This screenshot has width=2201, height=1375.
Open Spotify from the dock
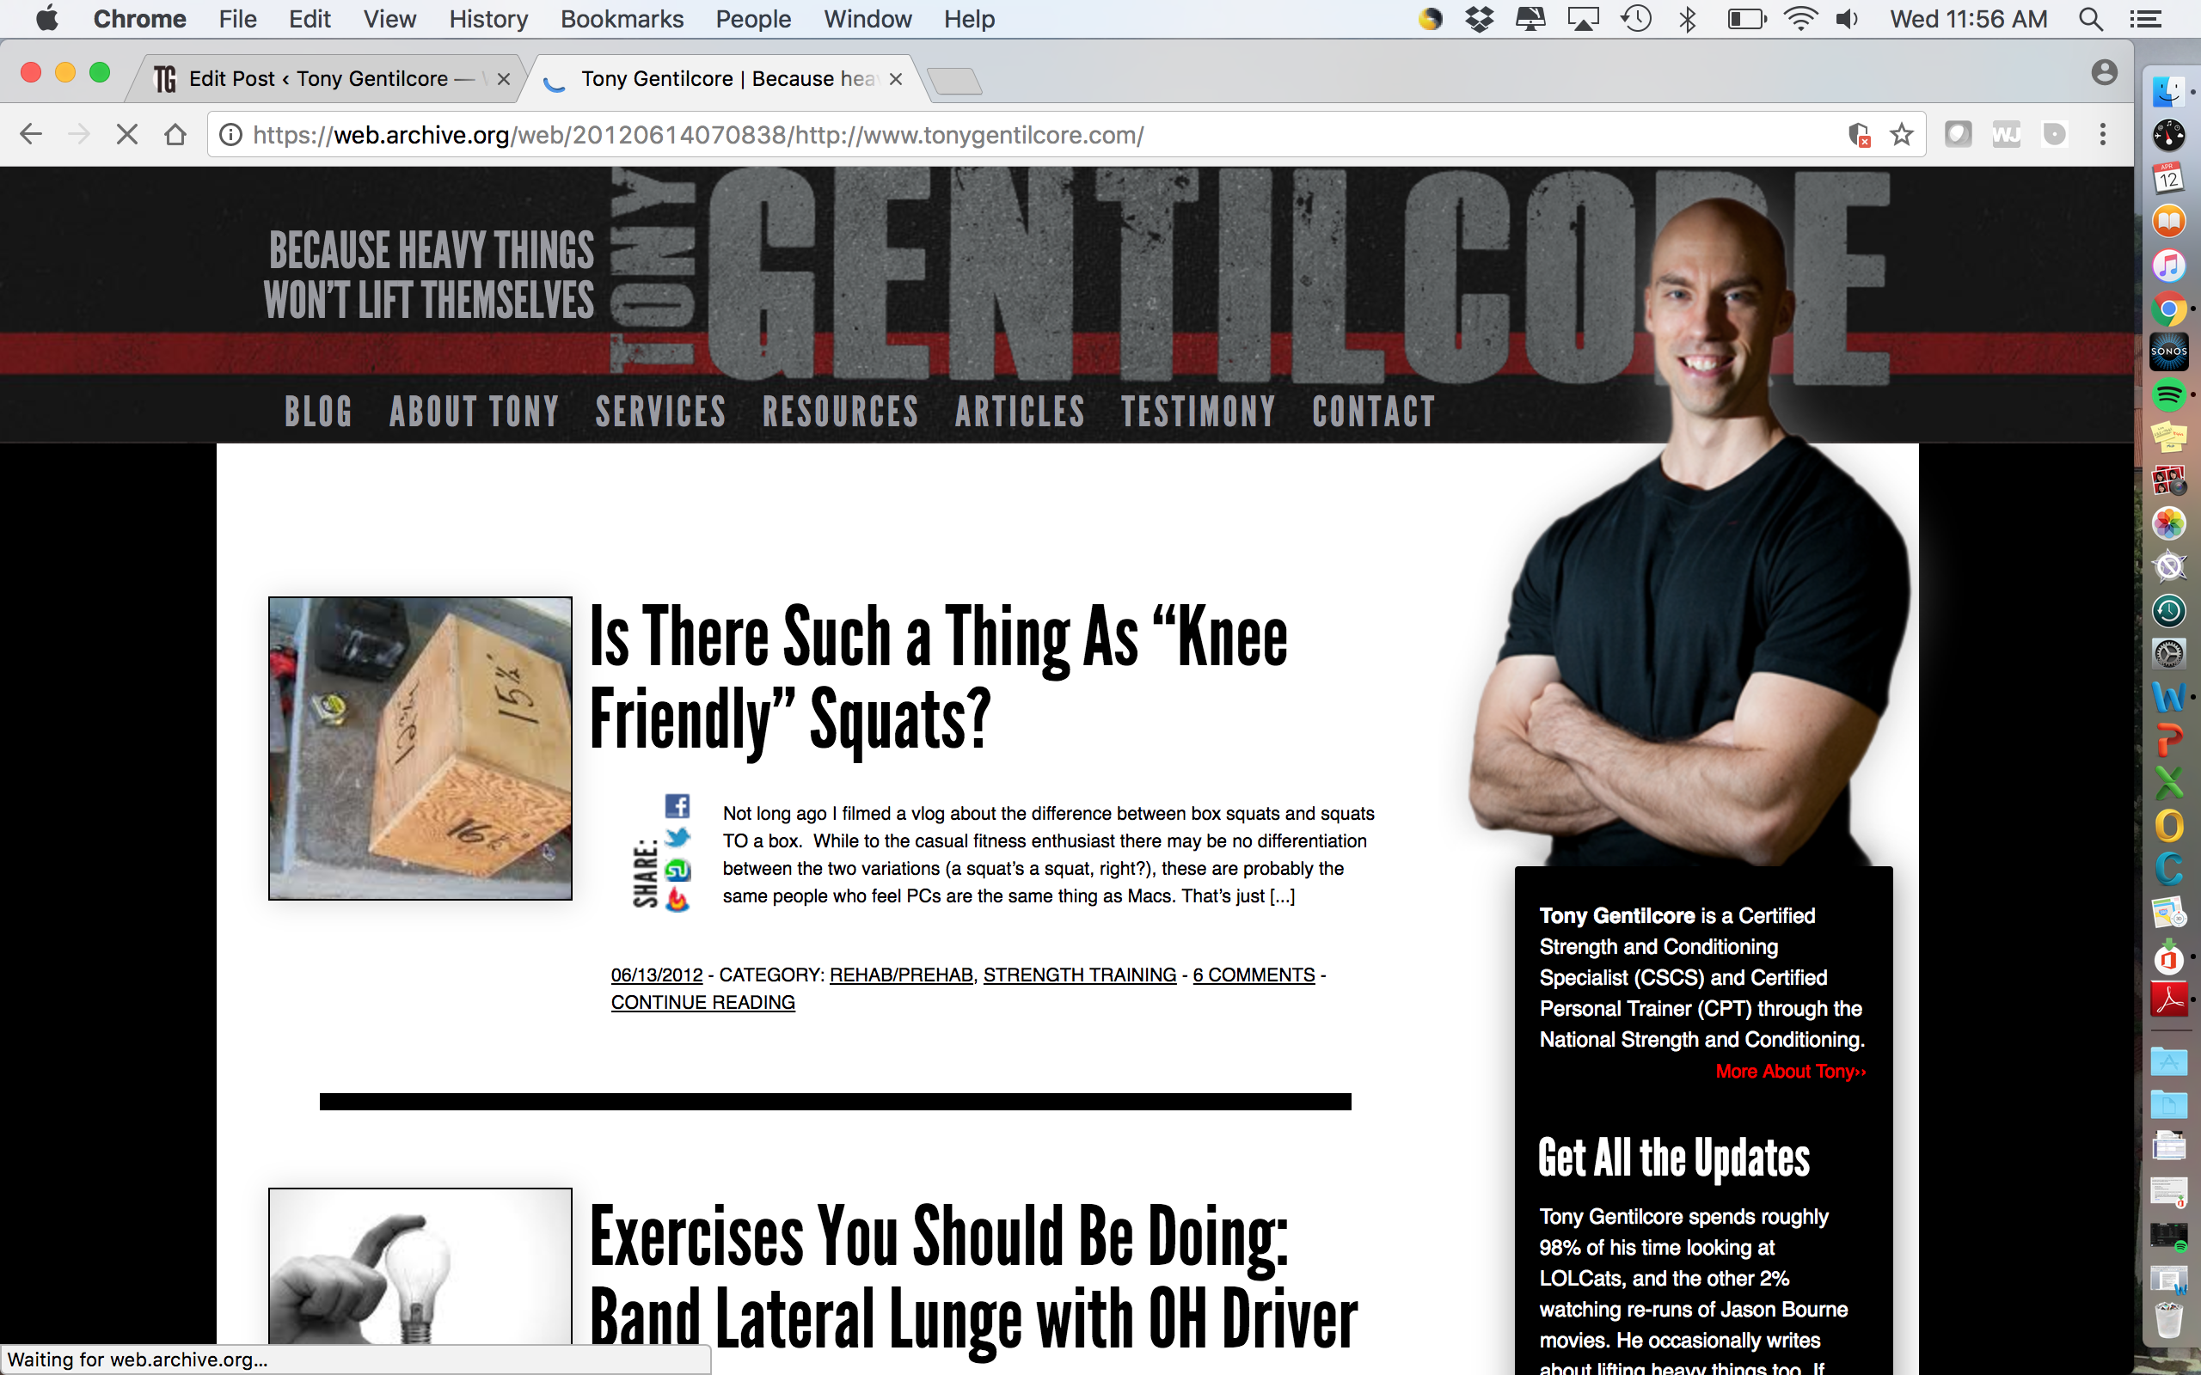2168,394
